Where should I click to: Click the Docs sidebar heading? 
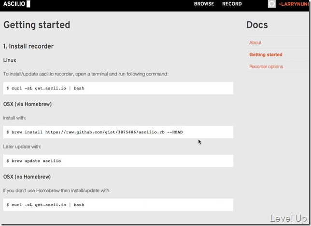point(257,25)
